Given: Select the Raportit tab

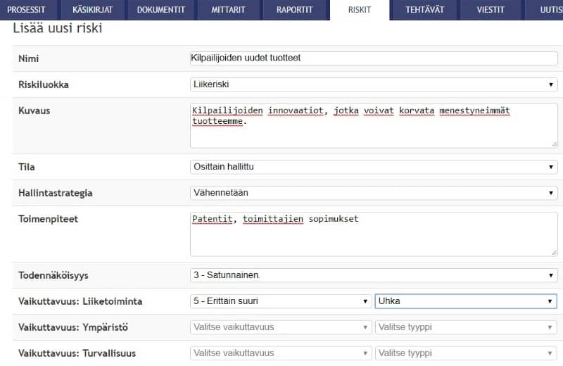Looking at the screenshot, I should 296,10.
